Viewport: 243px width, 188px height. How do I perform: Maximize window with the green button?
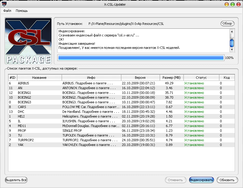coord(233,4)
